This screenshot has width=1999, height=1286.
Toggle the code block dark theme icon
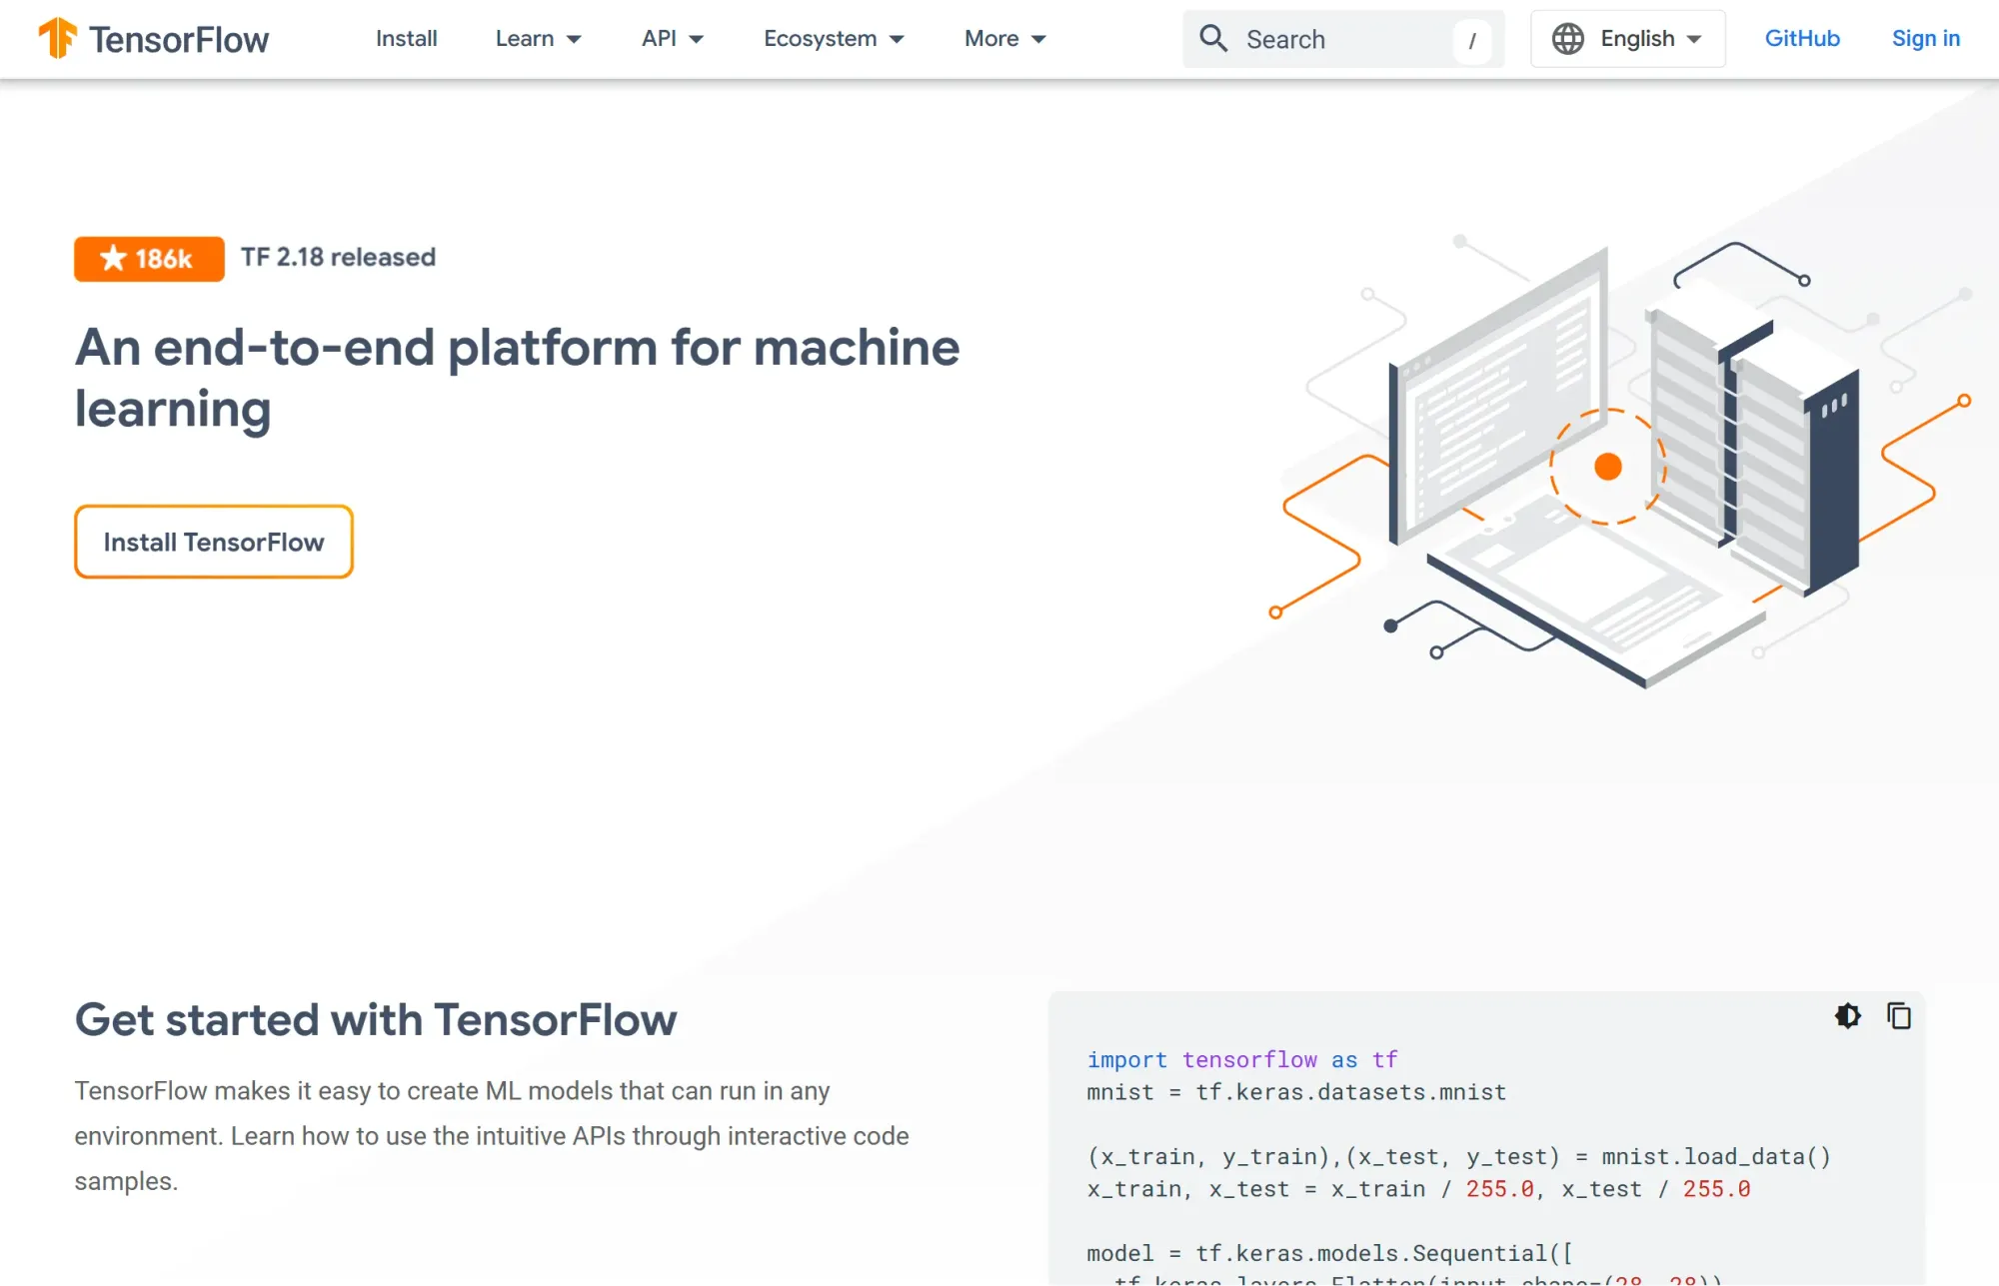pyautogui.click(x=1847, y=1016)
